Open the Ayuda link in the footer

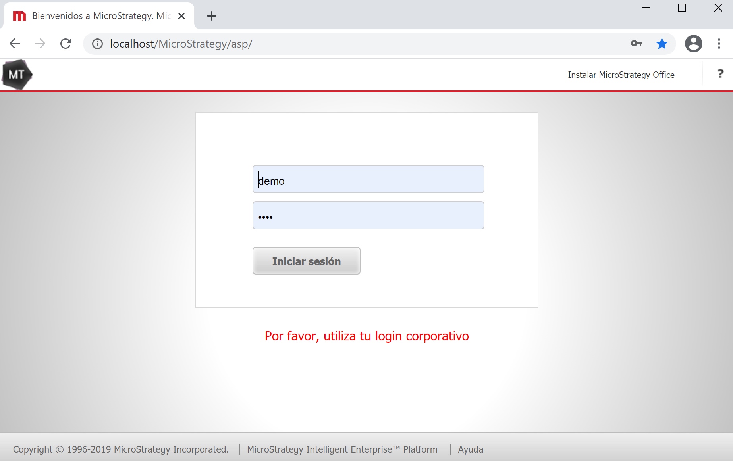click(471, 449)
